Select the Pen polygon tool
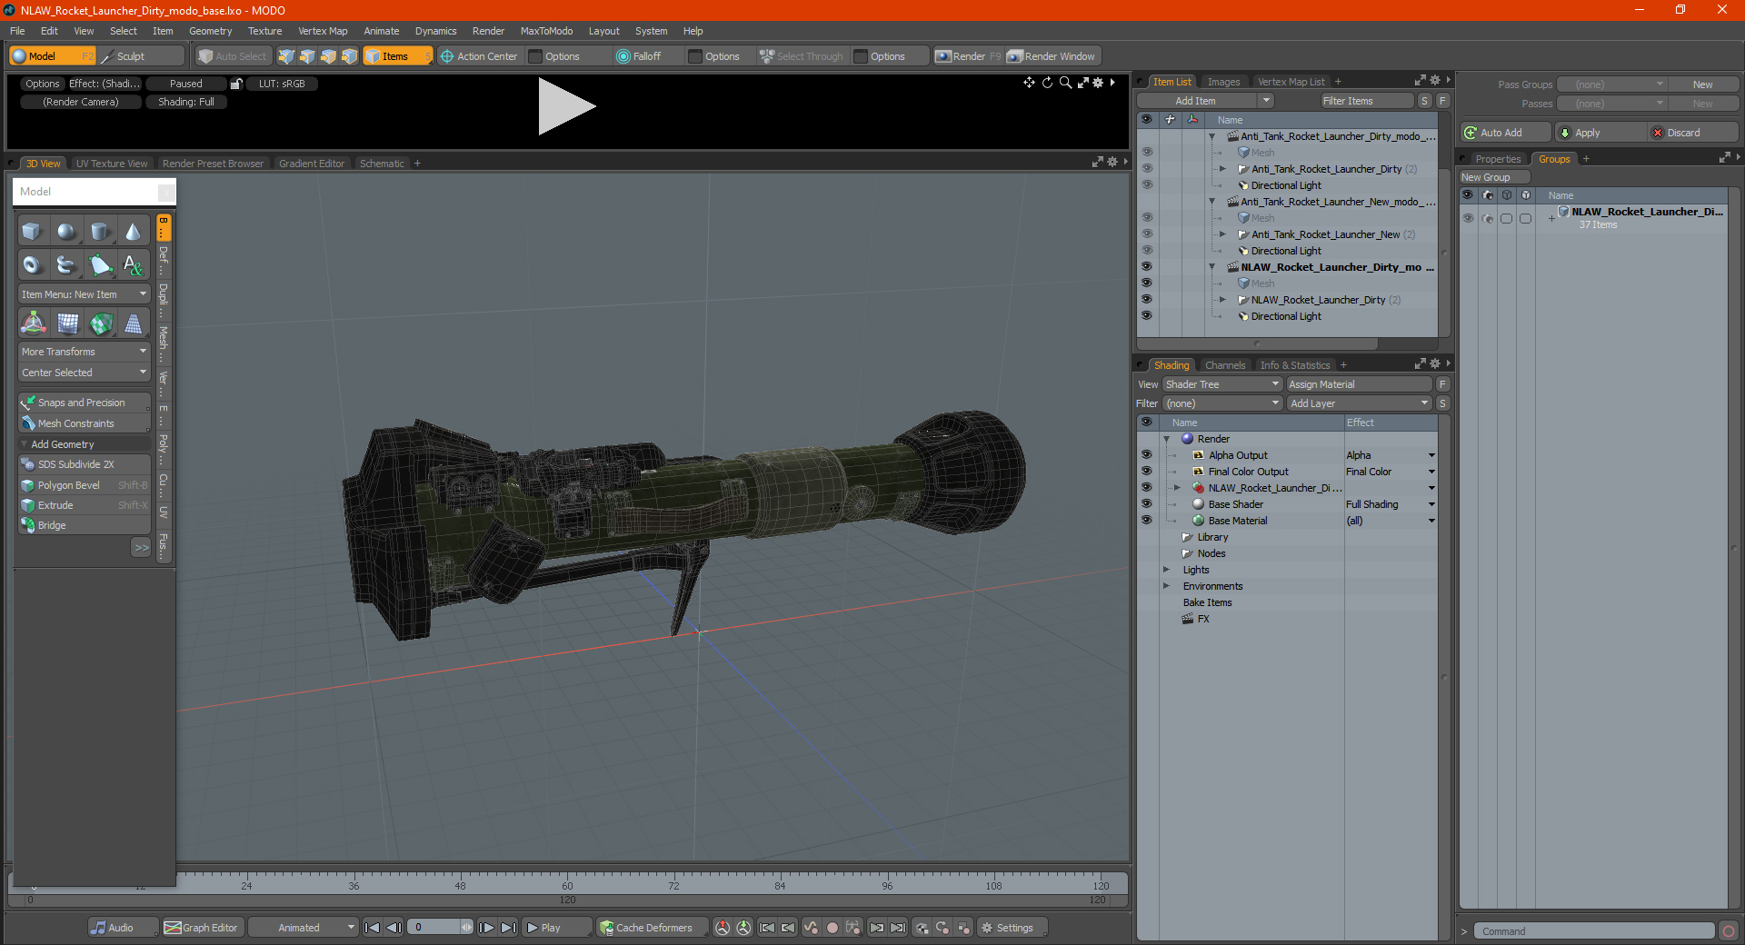 [x=100, y=265]
